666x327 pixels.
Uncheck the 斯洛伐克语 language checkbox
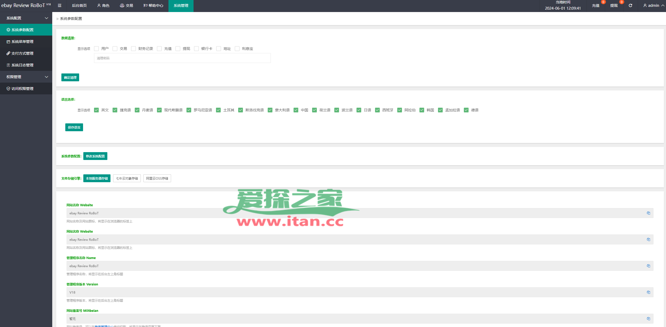pyautogui.click(x=241, y=110)
